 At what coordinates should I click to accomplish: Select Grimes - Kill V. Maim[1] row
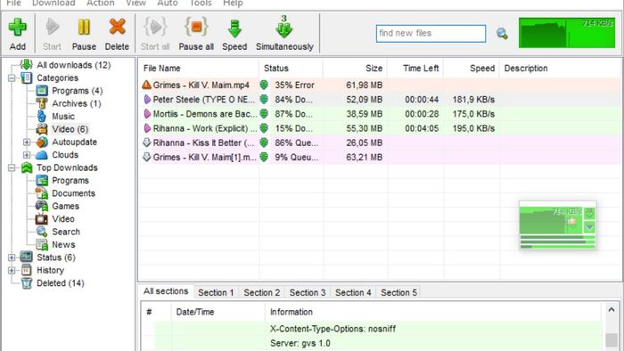[x=381, y=157]
